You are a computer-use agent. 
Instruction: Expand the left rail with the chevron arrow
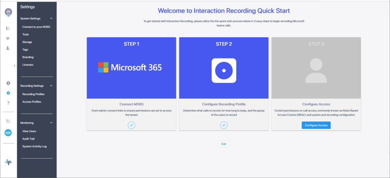[14, 65]
